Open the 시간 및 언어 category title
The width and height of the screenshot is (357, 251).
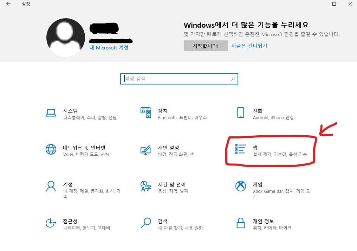172,184
